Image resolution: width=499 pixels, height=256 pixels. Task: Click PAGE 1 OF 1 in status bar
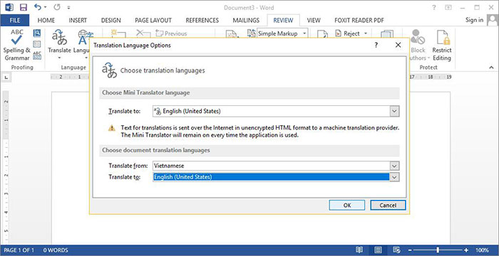19,250
